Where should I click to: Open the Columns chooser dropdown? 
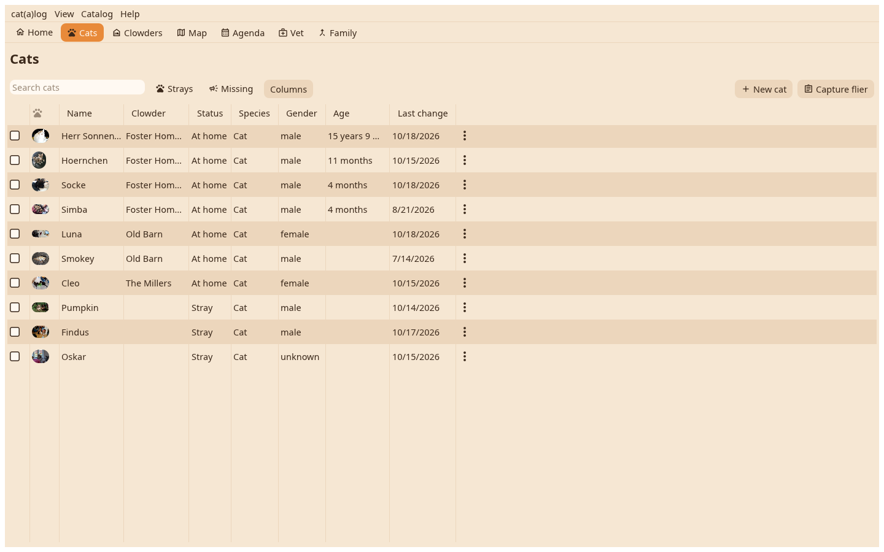[x=289, y=89]
